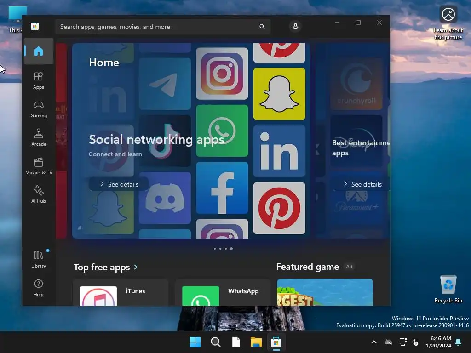The image size is (471, 353).
Task: Close the Microsoft Store window
Action: point(379,23)
